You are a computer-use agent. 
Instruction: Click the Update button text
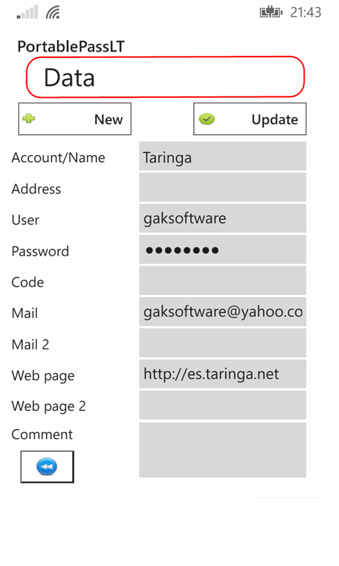275,119
